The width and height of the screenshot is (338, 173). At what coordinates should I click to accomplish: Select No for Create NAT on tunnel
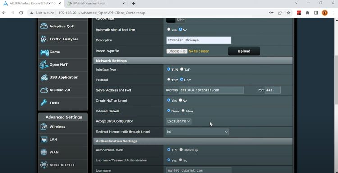tap(180, 100)
